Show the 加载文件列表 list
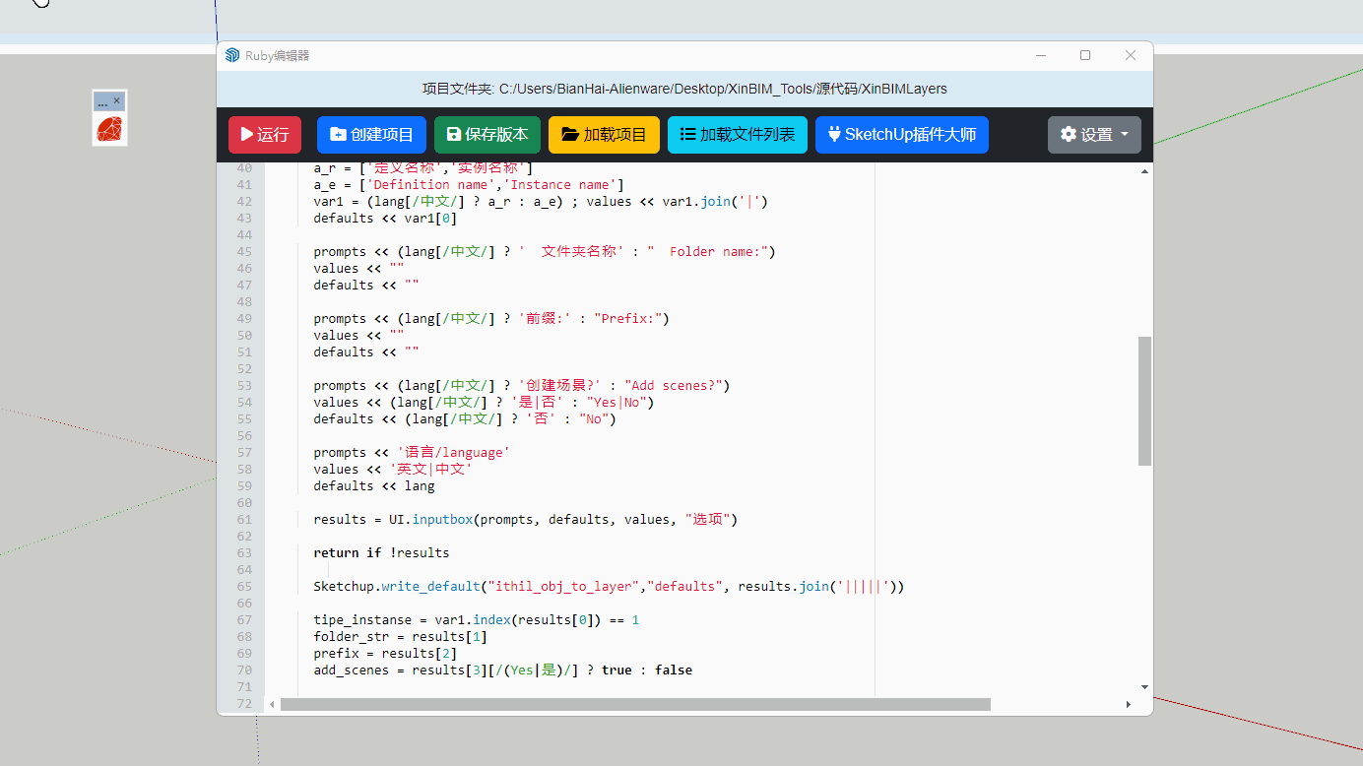1363x766 pixels. click(737, 135)
